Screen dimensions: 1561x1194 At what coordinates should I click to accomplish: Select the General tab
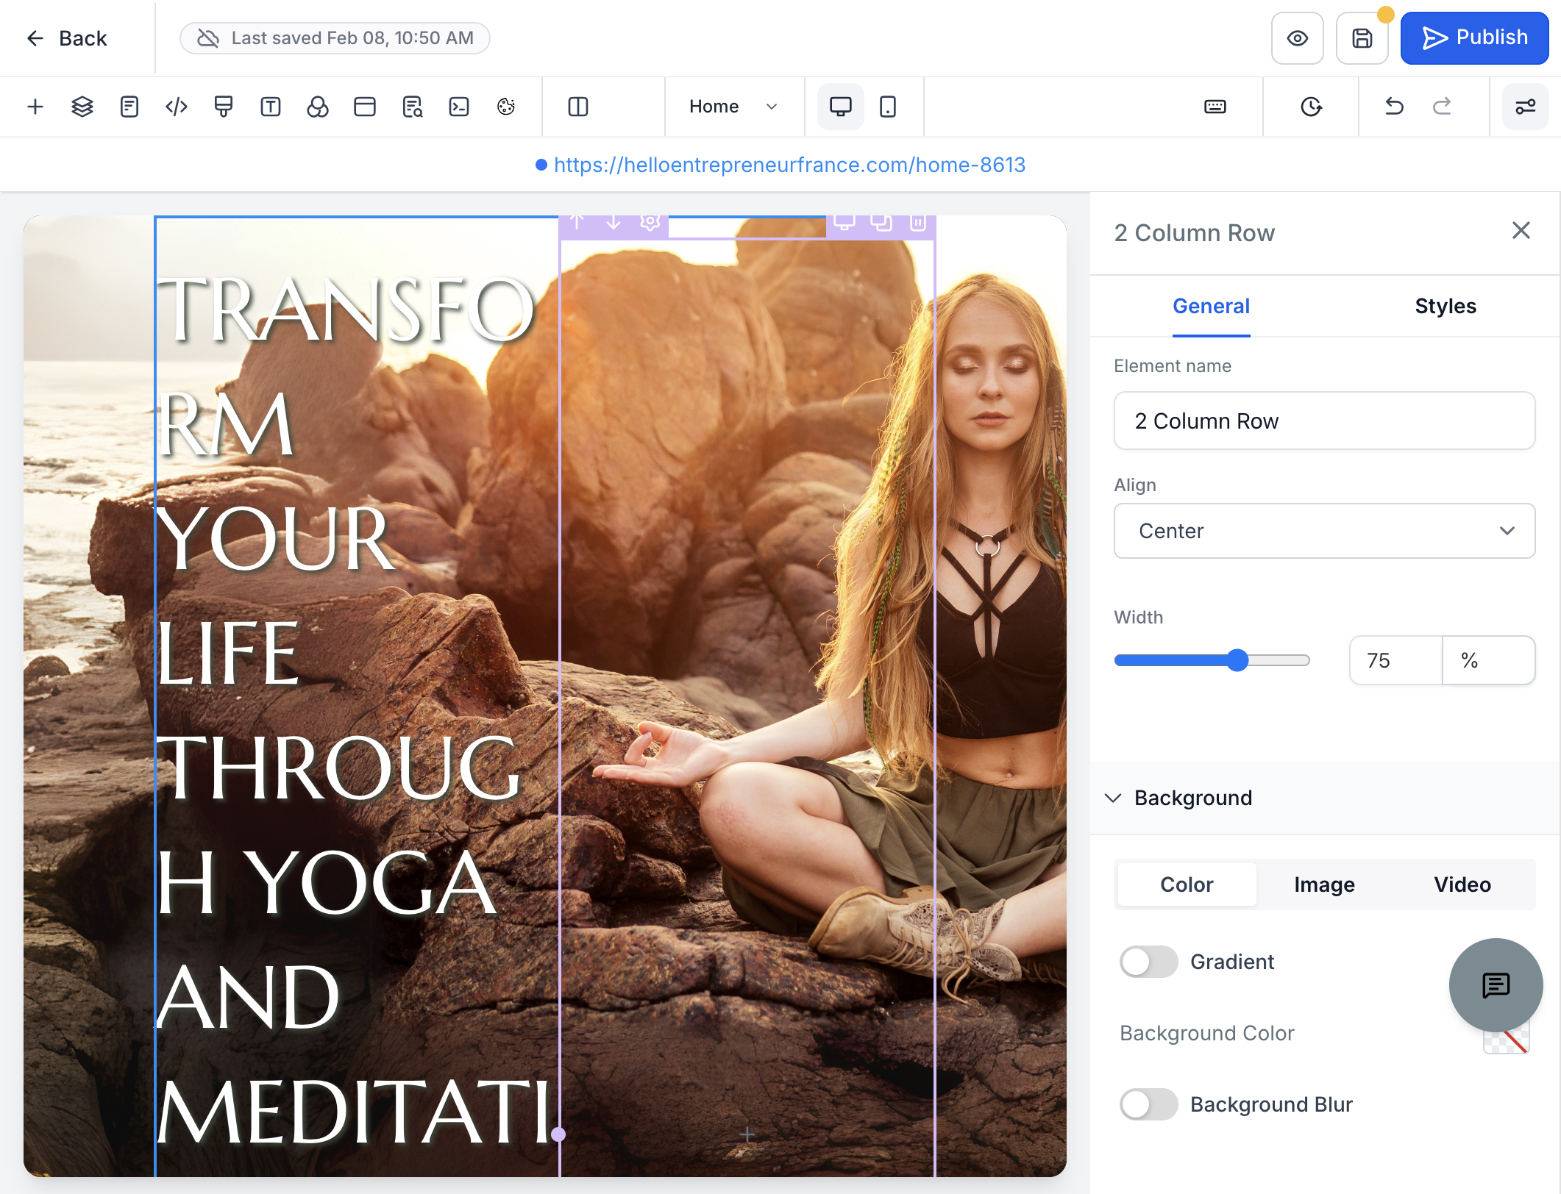coord(1211,306)
